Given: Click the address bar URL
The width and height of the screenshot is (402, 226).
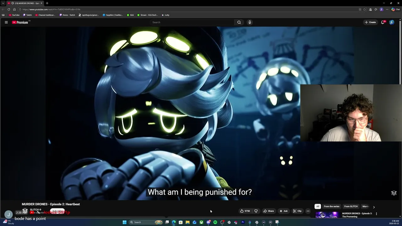Looking at the screenshot, I should [51, 9].
